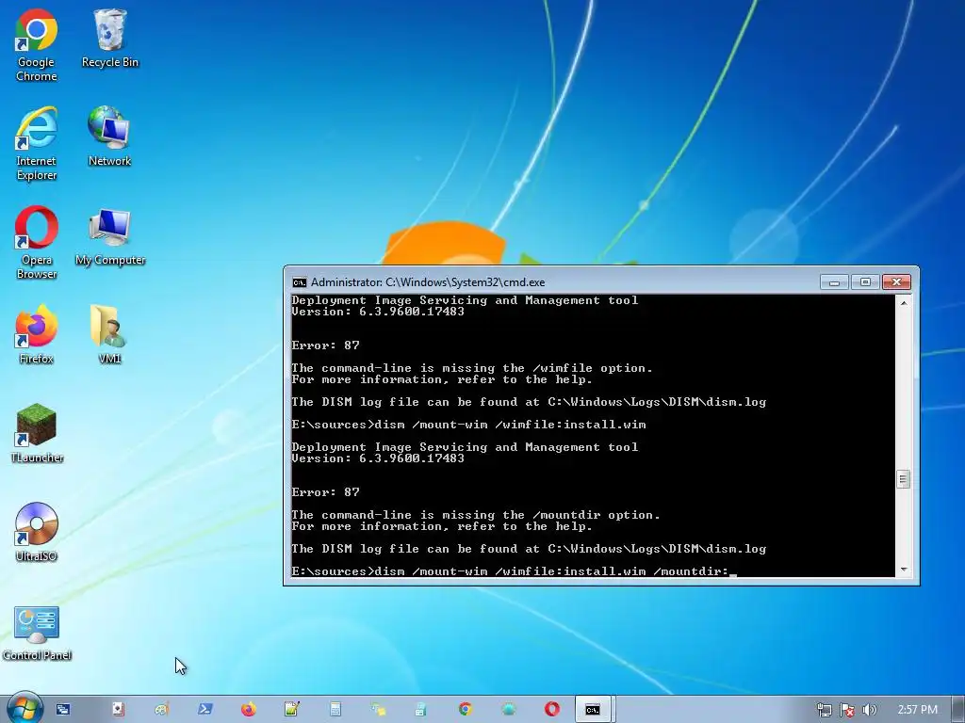Launch Paint from the taskbar

[161, 710]
